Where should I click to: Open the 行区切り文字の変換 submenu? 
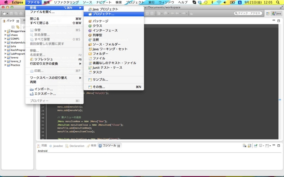click(x=54, y=64)
